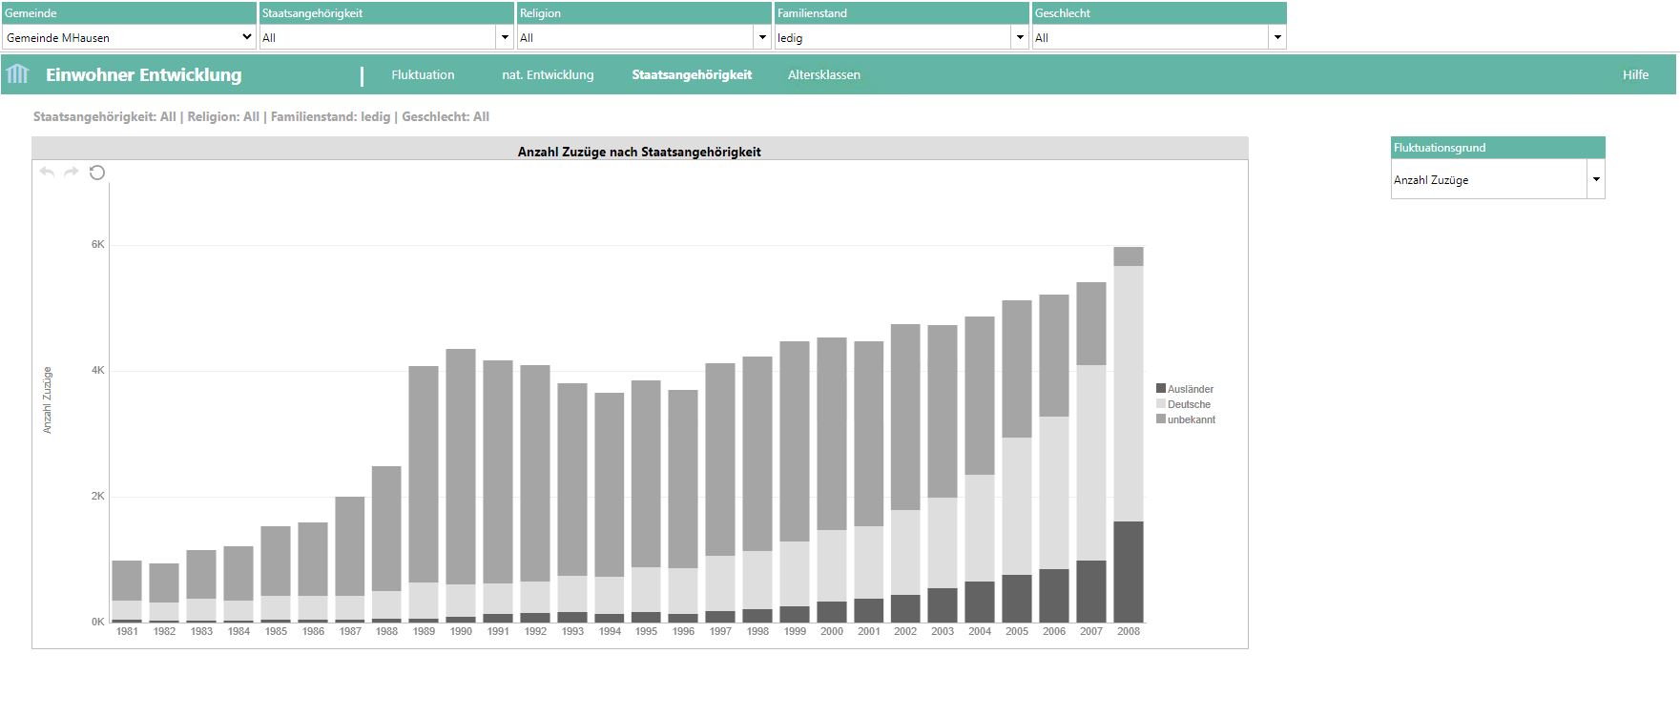This screenshot has width=1680, height=715.
Task: Open the nat. Entwicklung tab
Action: (548, 75)
